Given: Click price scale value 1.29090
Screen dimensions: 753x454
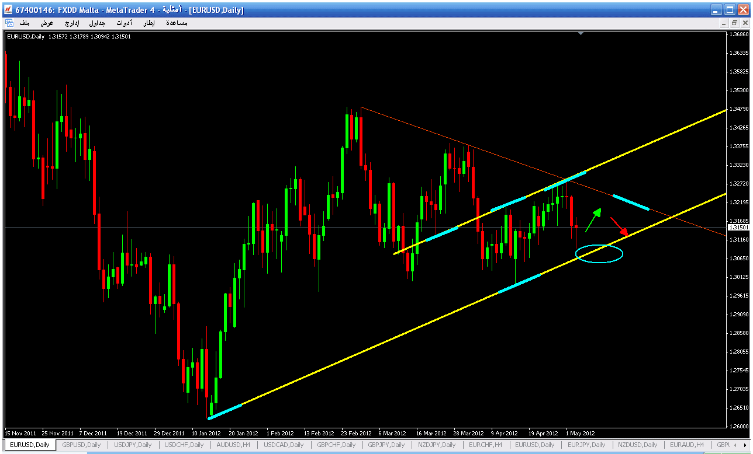Looking at the screenshot, I should pos(739,314).
